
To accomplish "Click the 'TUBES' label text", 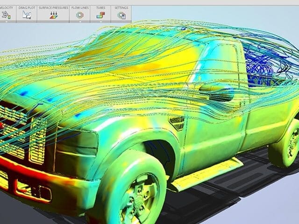I will coord(101,8).
